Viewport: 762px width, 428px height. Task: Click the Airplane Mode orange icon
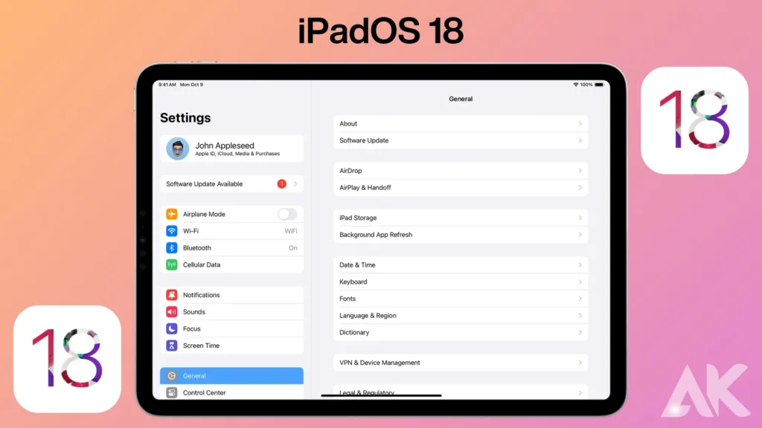point(172,214)
